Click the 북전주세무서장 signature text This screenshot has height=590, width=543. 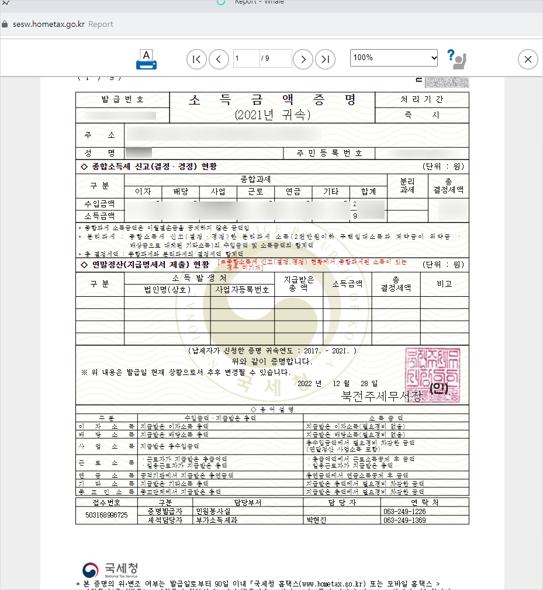point(382,396)
